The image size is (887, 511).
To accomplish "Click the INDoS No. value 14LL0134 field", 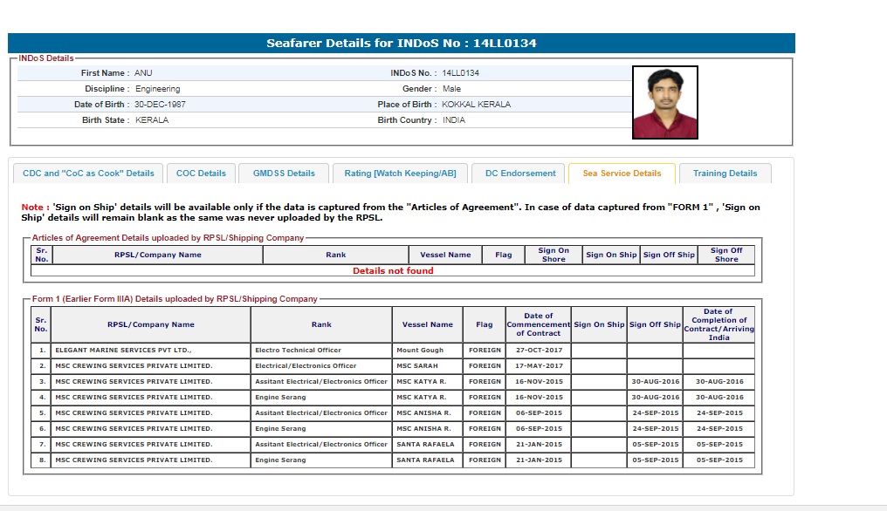I will 460,73.
